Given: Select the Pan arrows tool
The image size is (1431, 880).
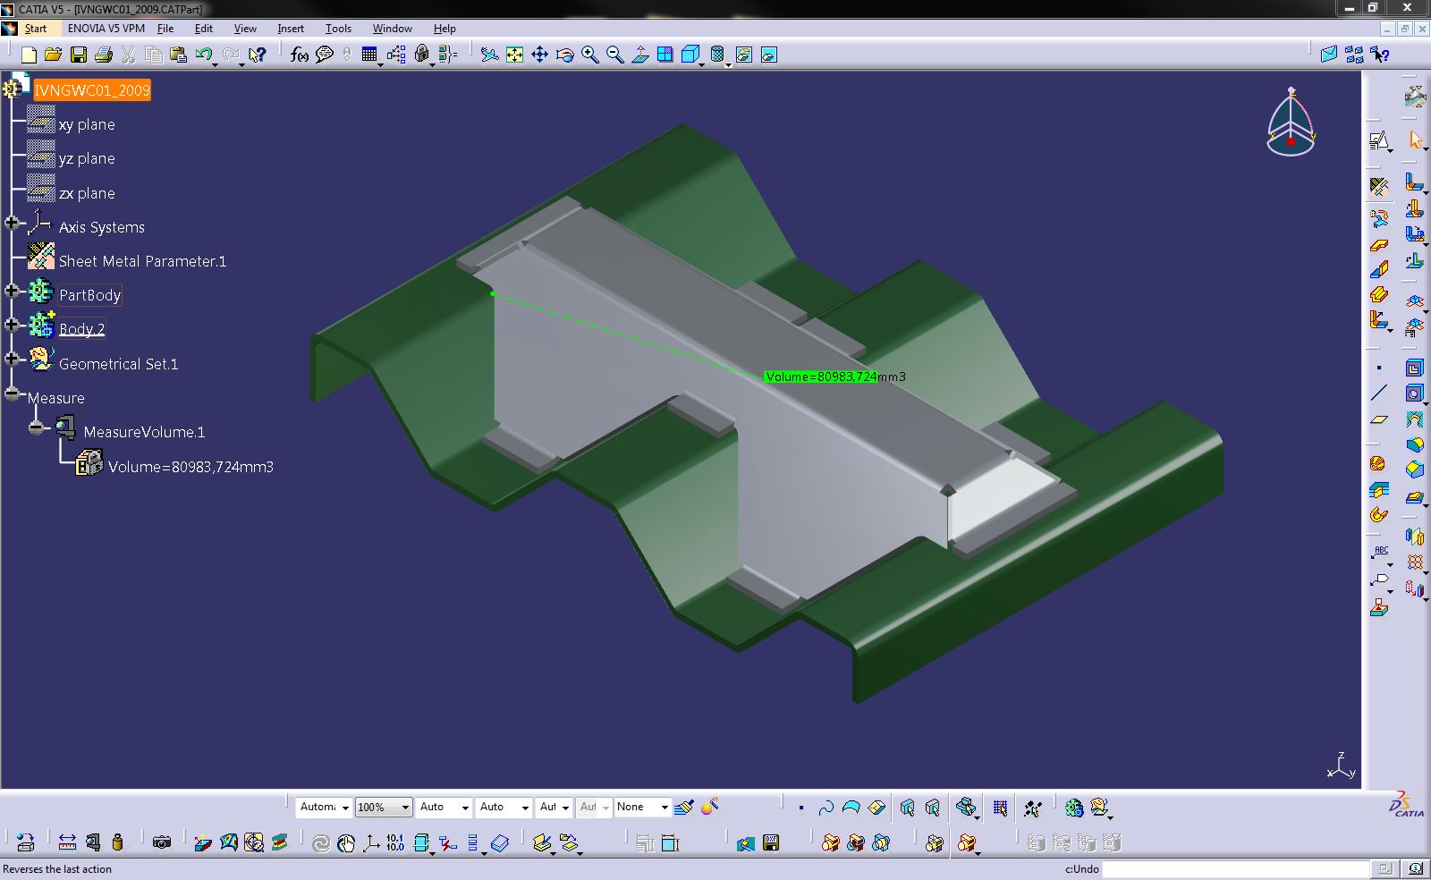Looking at the screenshot, I should point(539,55).
